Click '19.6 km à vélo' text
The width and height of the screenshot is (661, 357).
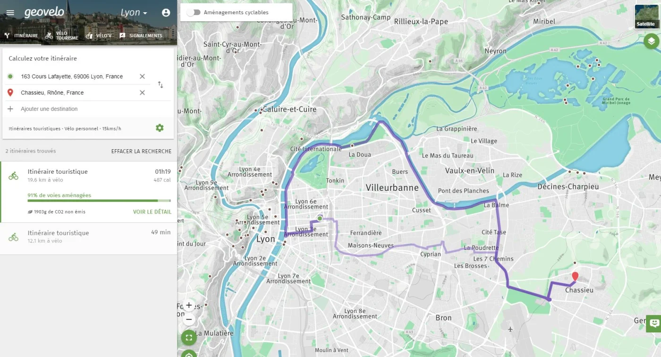(x=45, y=180)
